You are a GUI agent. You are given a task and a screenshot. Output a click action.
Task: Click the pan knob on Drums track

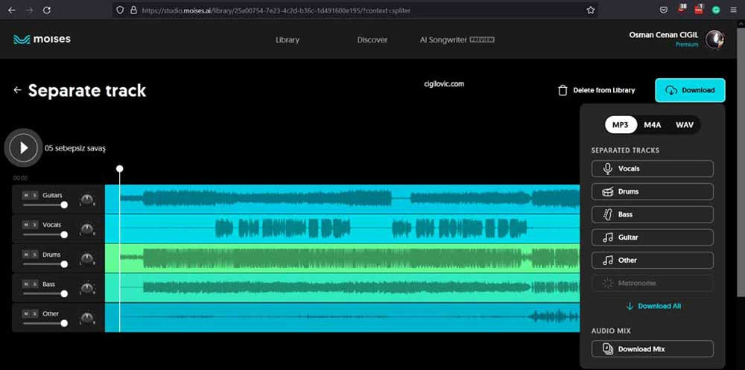[x=88, y=259]
